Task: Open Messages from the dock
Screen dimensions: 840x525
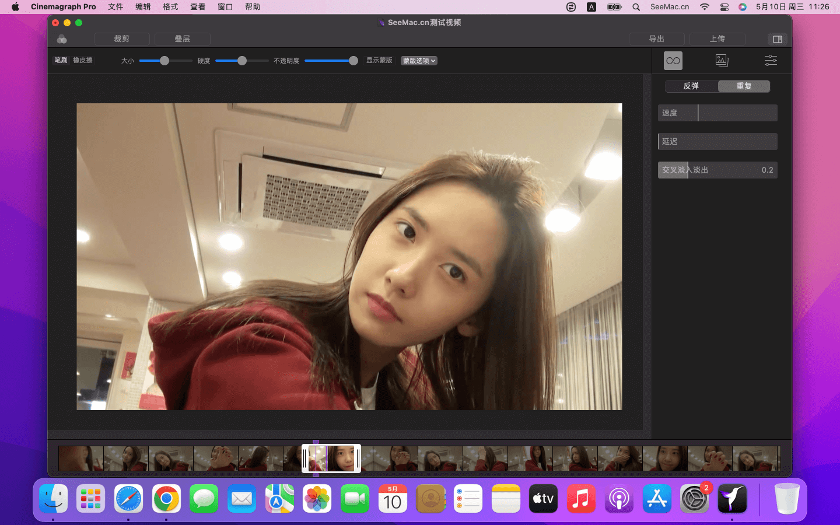Action: 204,499
